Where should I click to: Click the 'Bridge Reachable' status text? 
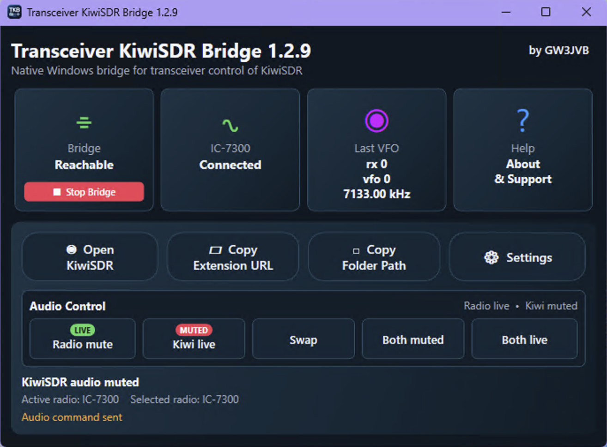pos(84,157)
